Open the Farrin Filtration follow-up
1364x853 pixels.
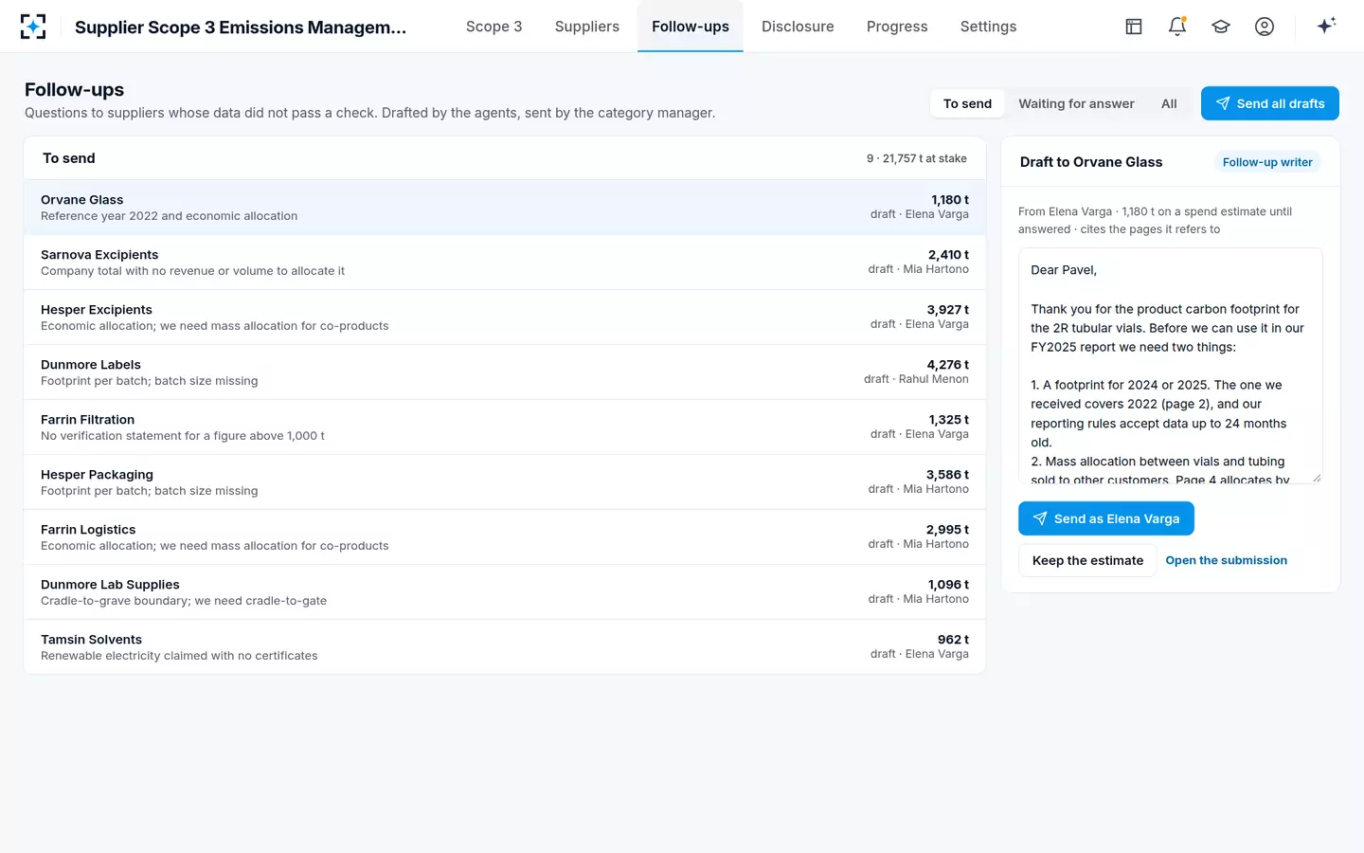(x=505, y=427)
